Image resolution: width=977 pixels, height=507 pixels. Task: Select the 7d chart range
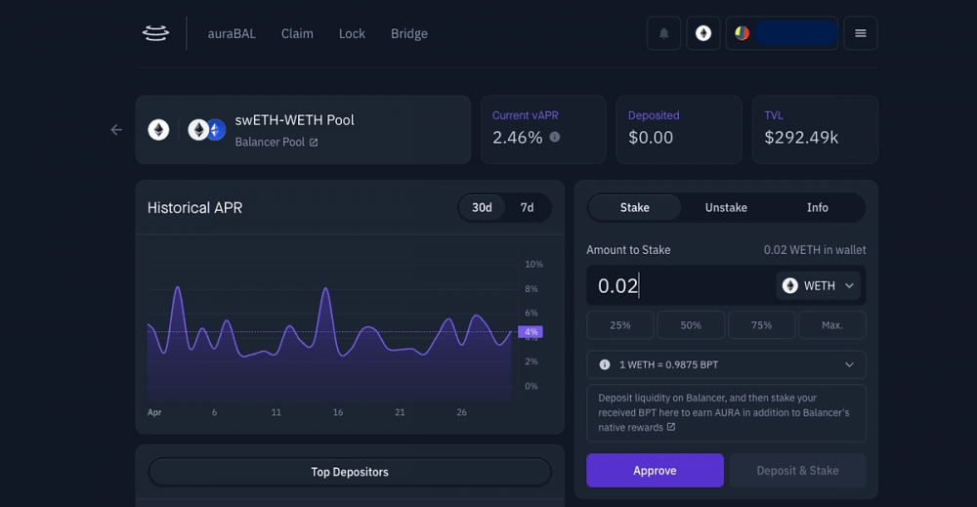[x=528, y=207]
